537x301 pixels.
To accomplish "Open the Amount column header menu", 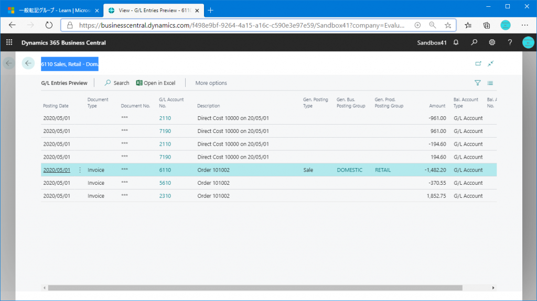I will [x=437, y=106].
